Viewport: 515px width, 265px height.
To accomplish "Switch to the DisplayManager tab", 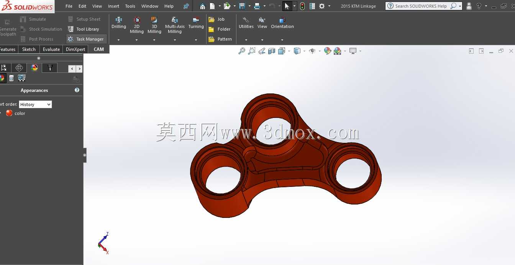I will tap(34, 68).
